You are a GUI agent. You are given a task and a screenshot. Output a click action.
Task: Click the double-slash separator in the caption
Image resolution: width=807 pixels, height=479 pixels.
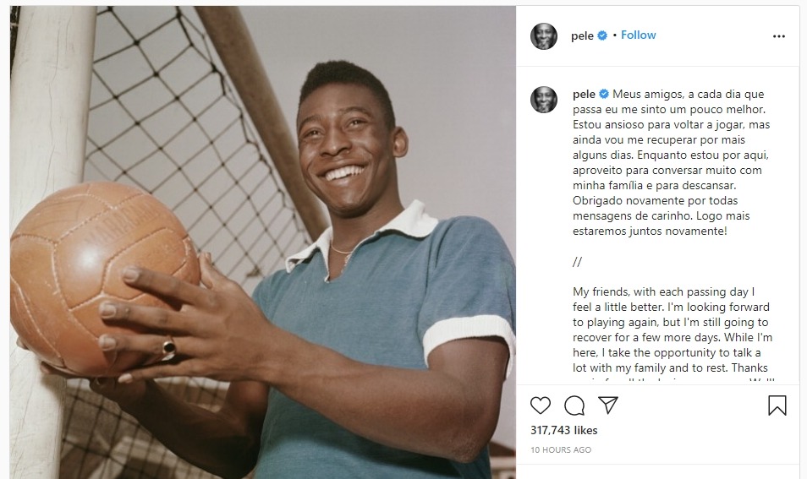(x=577, y=262)
